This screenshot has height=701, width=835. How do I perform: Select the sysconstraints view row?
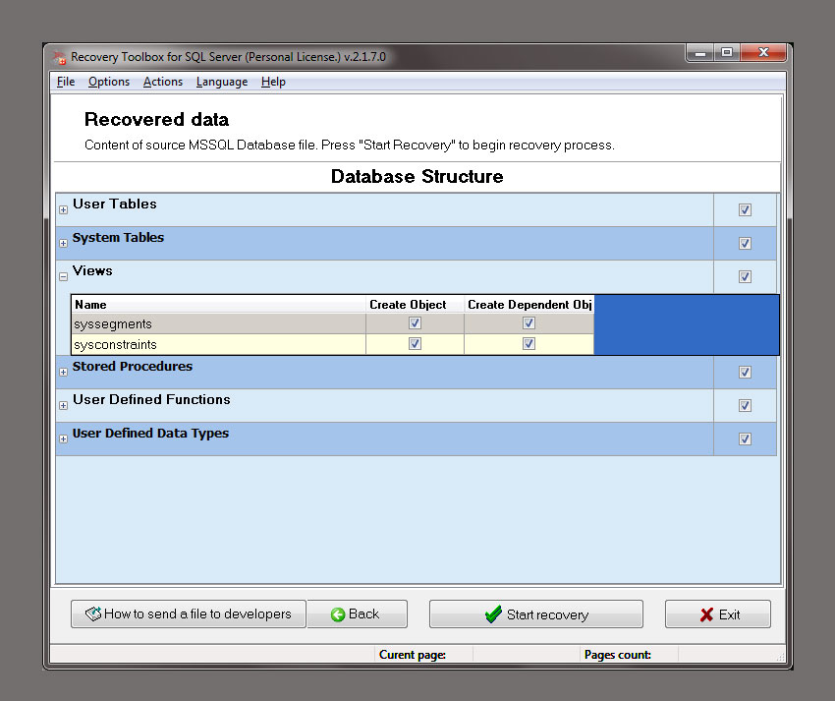333,344
